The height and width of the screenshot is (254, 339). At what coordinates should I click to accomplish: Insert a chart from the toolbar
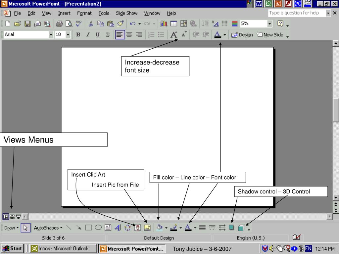164,23
